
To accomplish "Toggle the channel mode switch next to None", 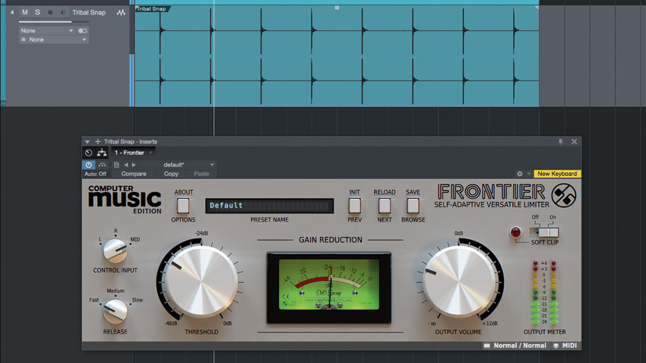I will [x=82, y=30].
